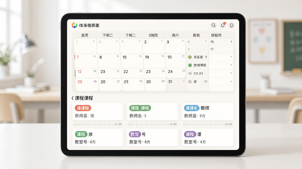302x169 pixels.
Task: Go back using the chevron beside 课程课程
Action: [x=73, y=98]
